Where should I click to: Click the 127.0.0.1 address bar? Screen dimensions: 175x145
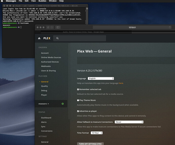pos(132,27)
